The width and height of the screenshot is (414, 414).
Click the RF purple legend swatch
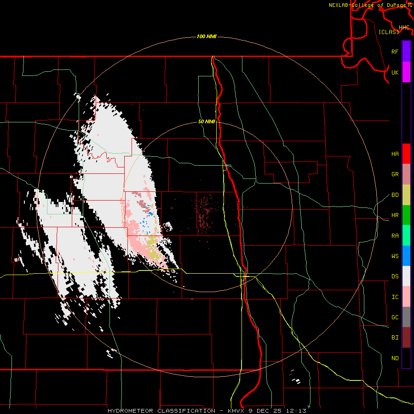point(406,52)
